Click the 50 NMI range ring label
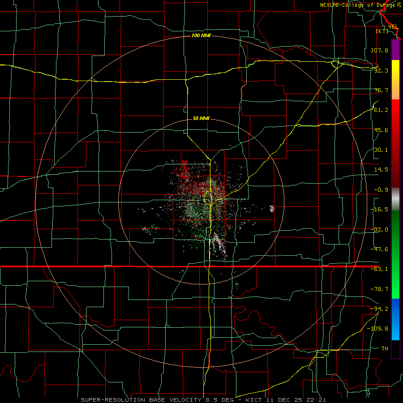This screenshot has width=403, height=403. coord(201,119)
